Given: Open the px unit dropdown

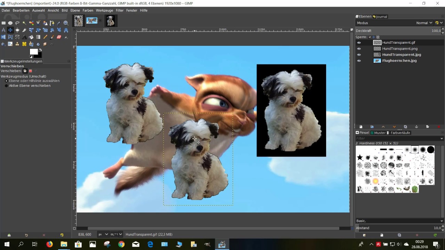Looking at the screenshot, I should (x=103, y=234).
